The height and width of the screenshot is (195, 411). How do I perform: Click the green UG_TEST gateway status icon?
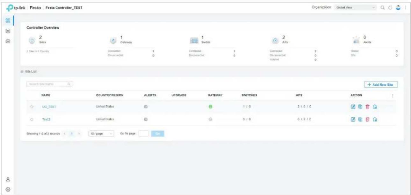pos(210,107)
